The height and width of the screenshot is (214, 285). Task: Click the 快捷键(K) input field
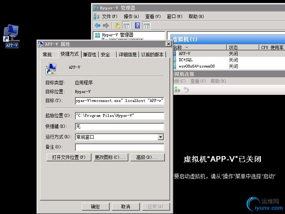pos(120,127)
